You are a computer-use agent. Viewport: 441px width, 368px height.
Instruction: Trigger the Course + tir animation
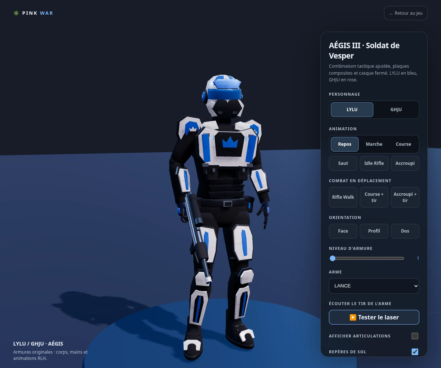tap(374, 197)
